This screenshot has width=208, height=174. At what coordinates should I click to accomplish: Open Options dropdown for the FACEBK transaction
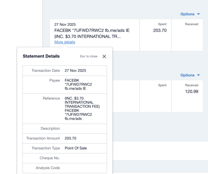coord(190,14)
